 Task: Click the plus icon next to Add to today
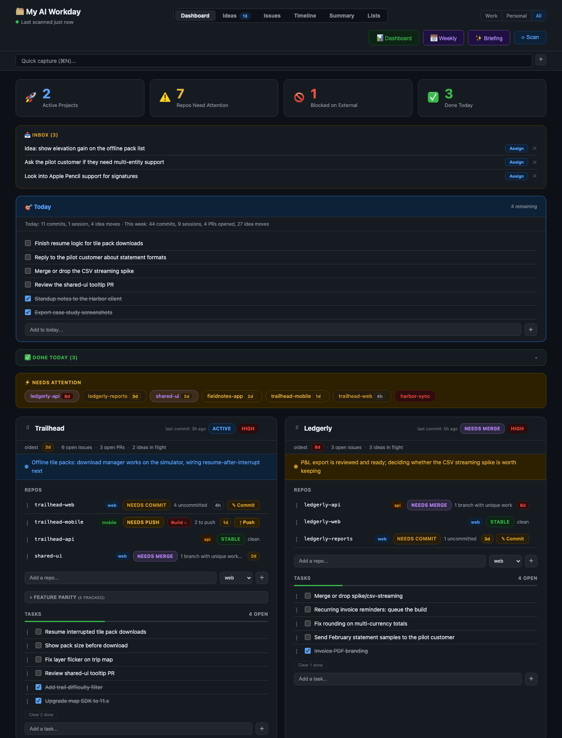530,330
